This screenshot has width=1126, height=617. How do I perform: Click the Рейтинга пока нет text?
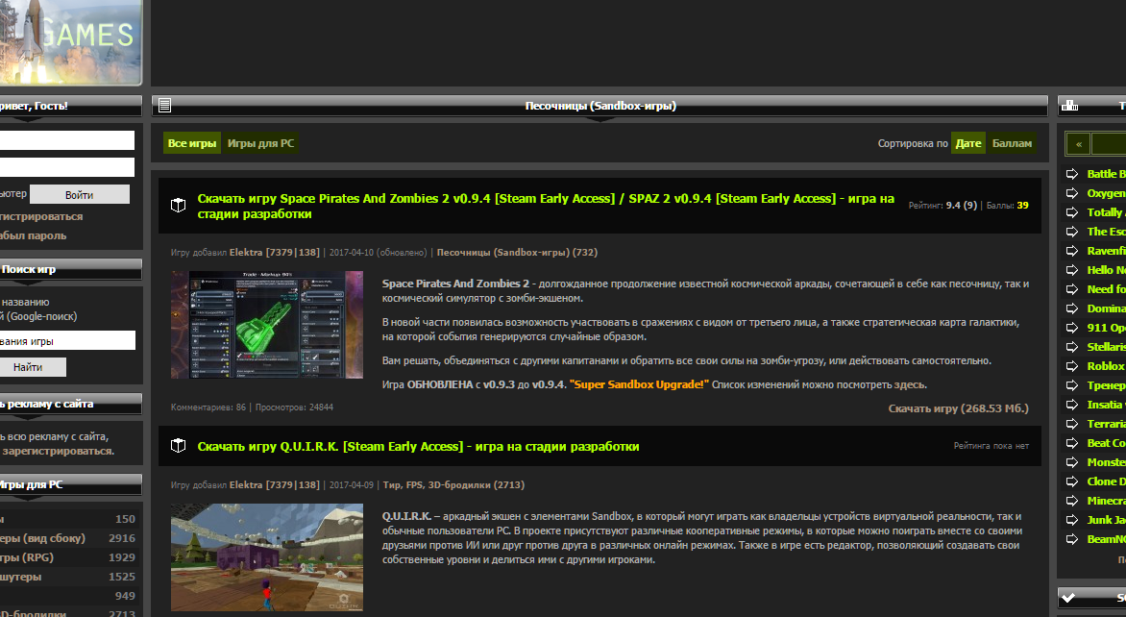click(991, 446)
